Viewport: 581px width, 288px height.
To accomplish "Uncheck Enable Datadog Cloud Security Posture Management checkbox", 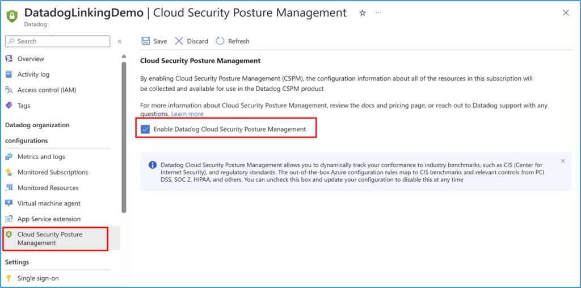I will tap(145, 129).
